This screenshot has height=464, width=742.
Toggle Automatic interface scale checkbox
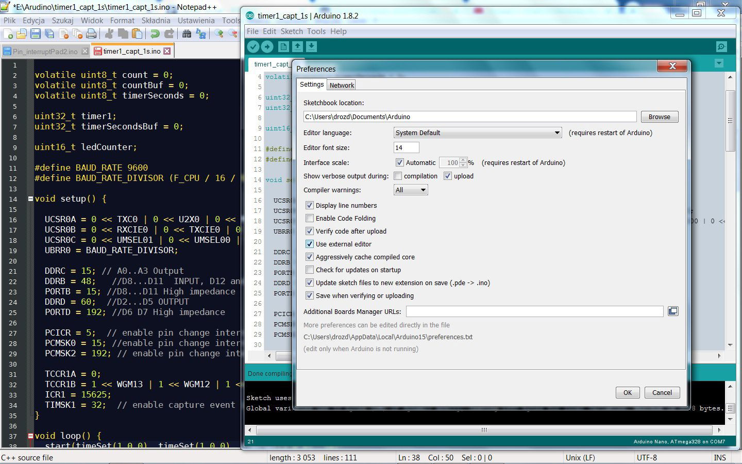(399, 162)
